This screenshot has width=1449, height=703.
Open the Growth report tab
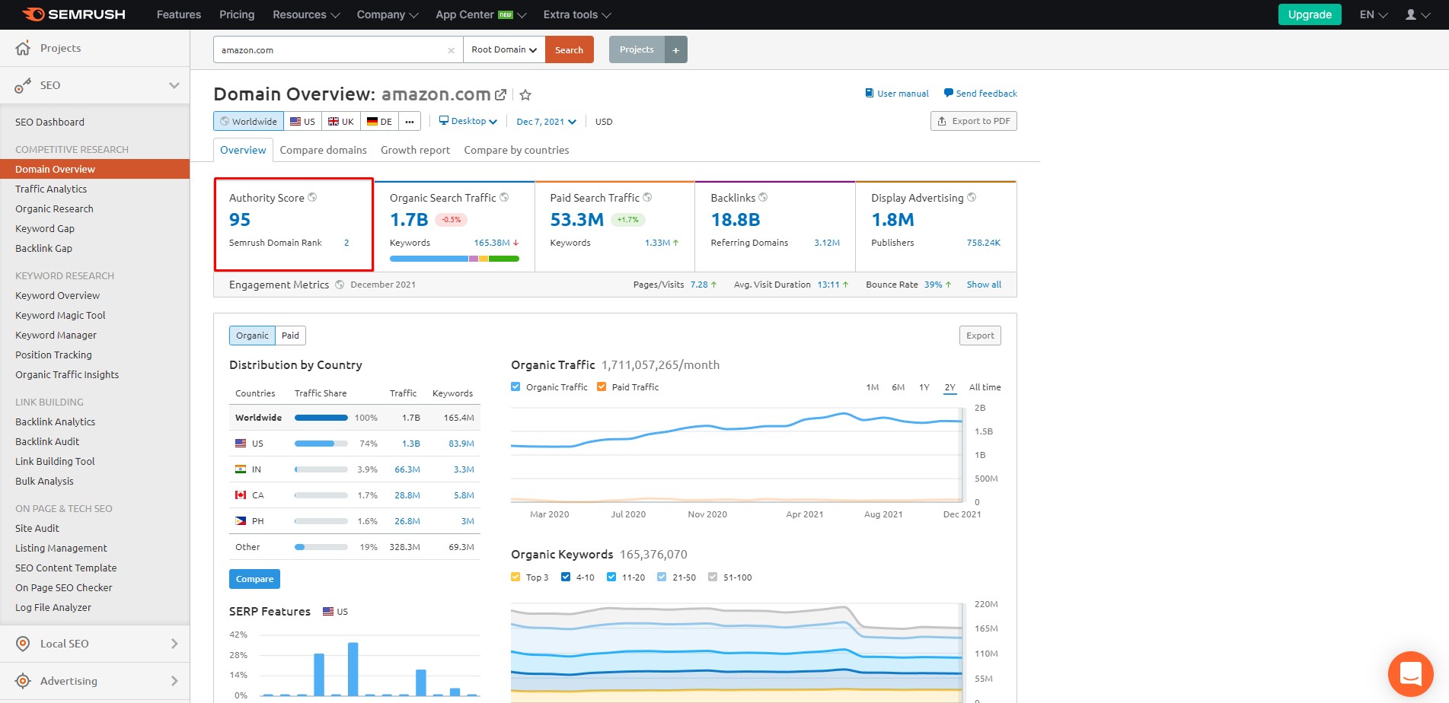pyautogui.click(x=415, y=150)
